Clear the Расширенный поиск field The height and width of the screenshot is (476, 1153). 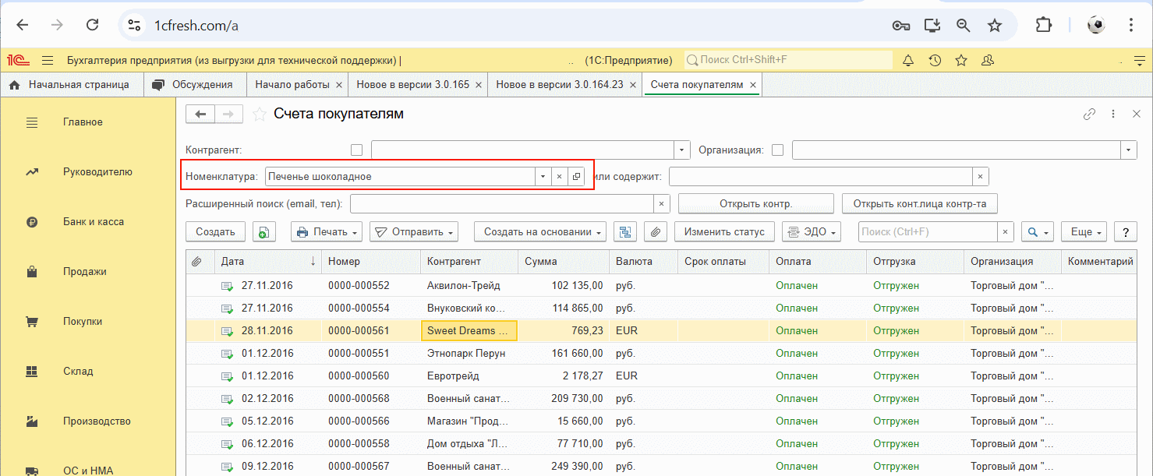pyautogui.click(x=662, y=204)
